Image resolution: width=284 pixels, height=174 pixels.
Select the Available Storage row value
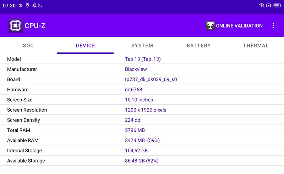click(x=142, y=161)
